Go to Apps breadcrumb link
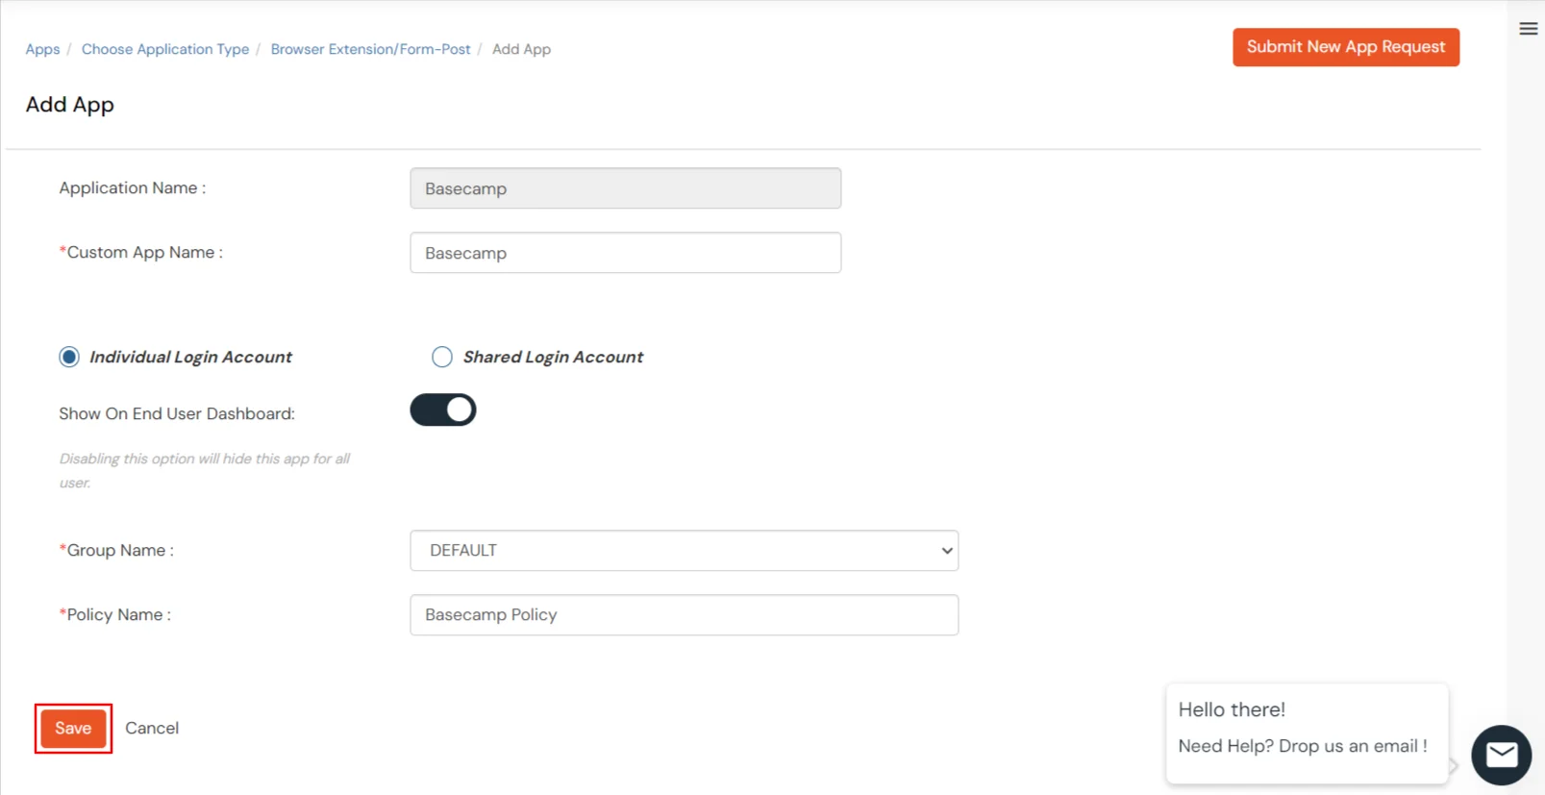This screenshot has height=795, width=1545. 42,49
